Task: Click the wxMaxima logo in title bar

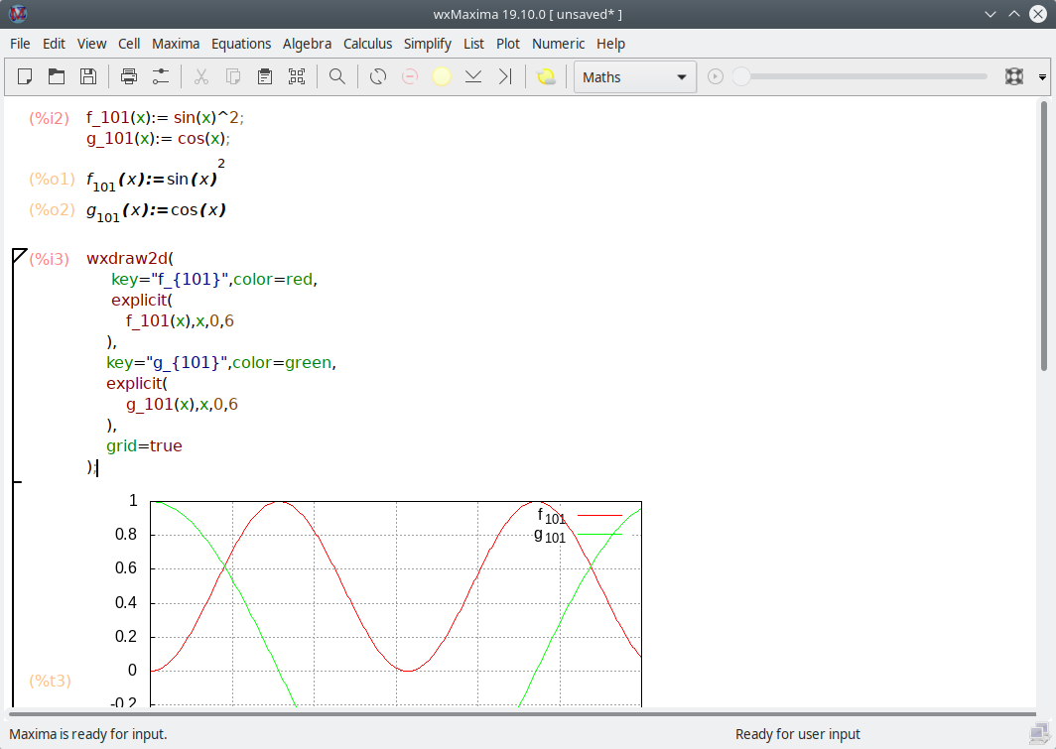Action: (18, 14)
